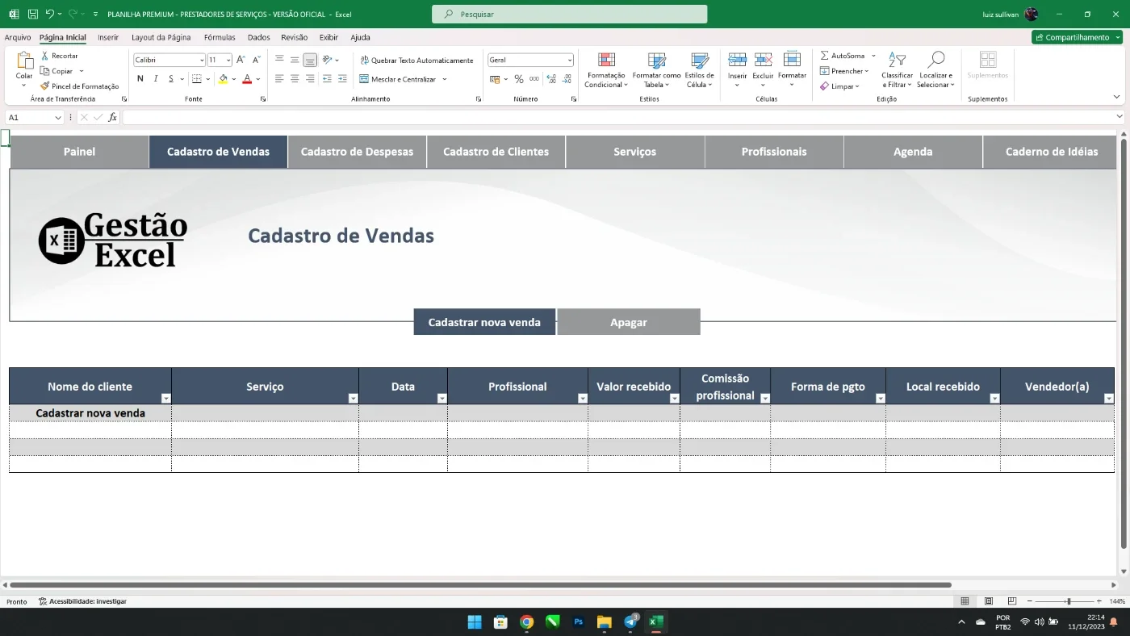Open the Fórmulas ribbon tab
The height and width of the screenshot is (636, 1130).
pos(220,37)
